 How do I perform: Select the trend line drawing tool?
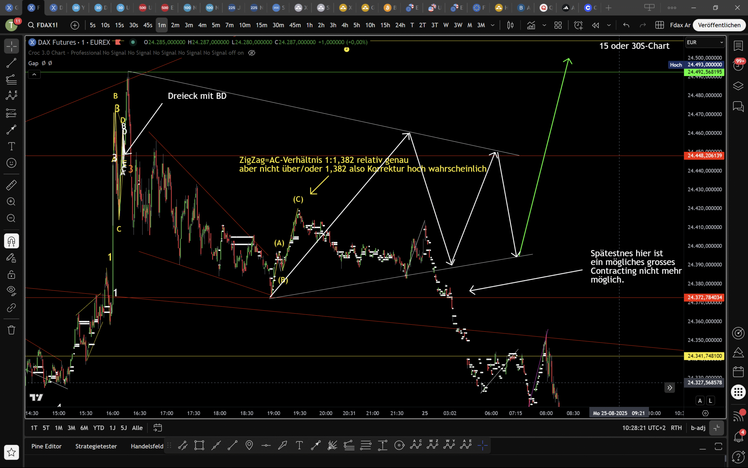pyautogui.click(x=11, y=63)
